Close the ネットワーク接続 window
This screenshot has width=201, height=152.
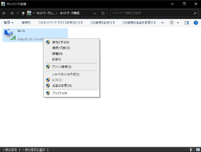click(x=196, y=4)
